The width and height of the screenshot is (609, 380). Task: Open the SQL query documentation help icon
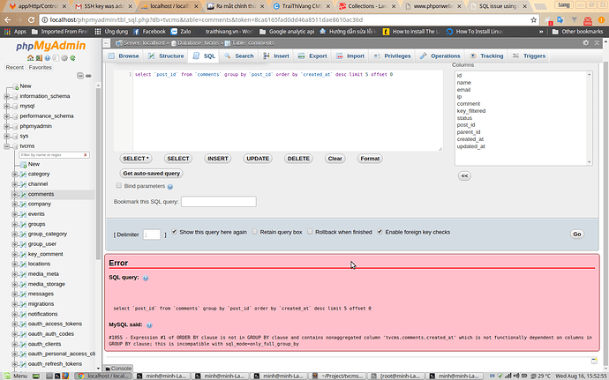146,278
